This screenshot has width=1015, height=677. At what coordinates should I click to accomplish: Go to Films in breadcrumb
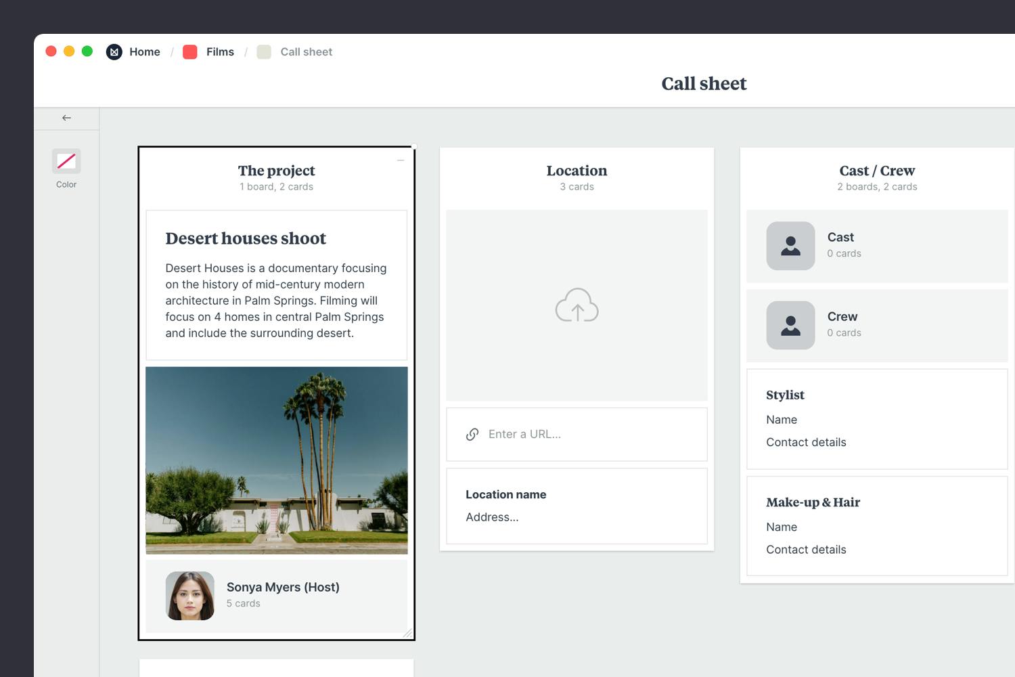pos(220,52)
